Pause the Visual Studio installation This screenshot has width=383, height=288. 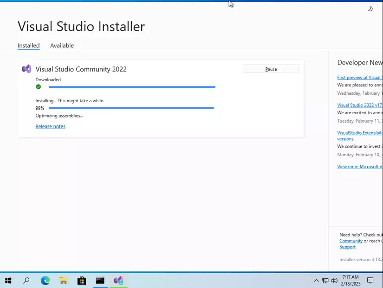271,69
